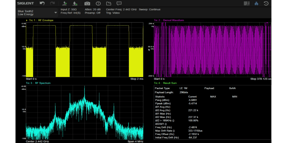The image size is (287, 143).
Task: Click Pavg value -5.6891
Action: click(193, 100)
